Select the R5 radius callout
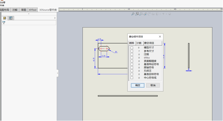This screenshot has width=223, height=121. click(116, 52)
